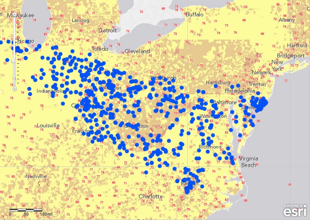Screen dimensions: 310x220
Task: Open the Esri logo link
Action: [x=295, y=211]
